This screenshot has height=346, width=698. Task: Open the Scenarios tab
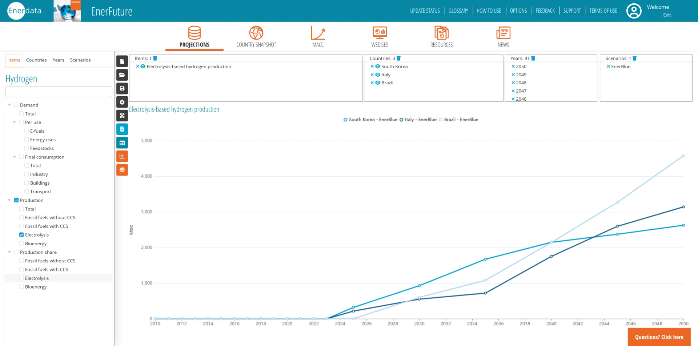coord(80,60)
